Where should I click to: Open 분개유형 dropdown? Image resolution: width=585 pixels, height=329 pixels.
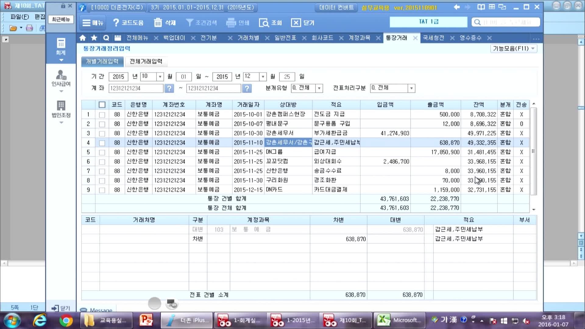319,88
